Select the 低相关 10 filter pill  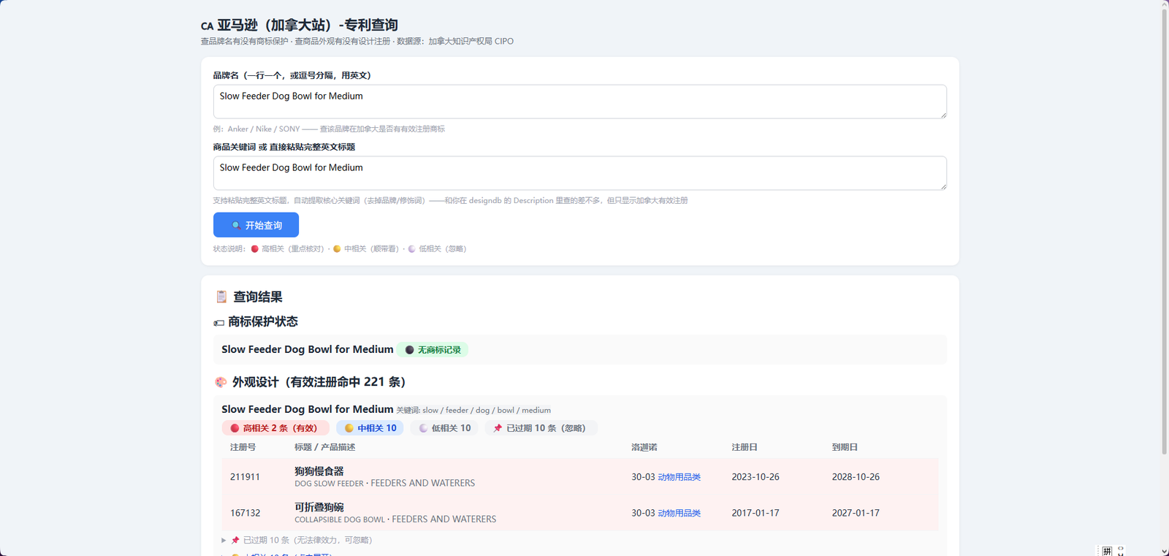(444, 428)
